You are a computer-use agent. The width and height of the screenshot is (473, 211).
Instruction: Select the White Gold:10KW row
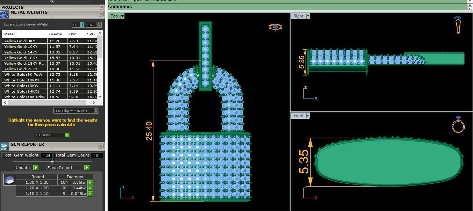pos(50,86)
